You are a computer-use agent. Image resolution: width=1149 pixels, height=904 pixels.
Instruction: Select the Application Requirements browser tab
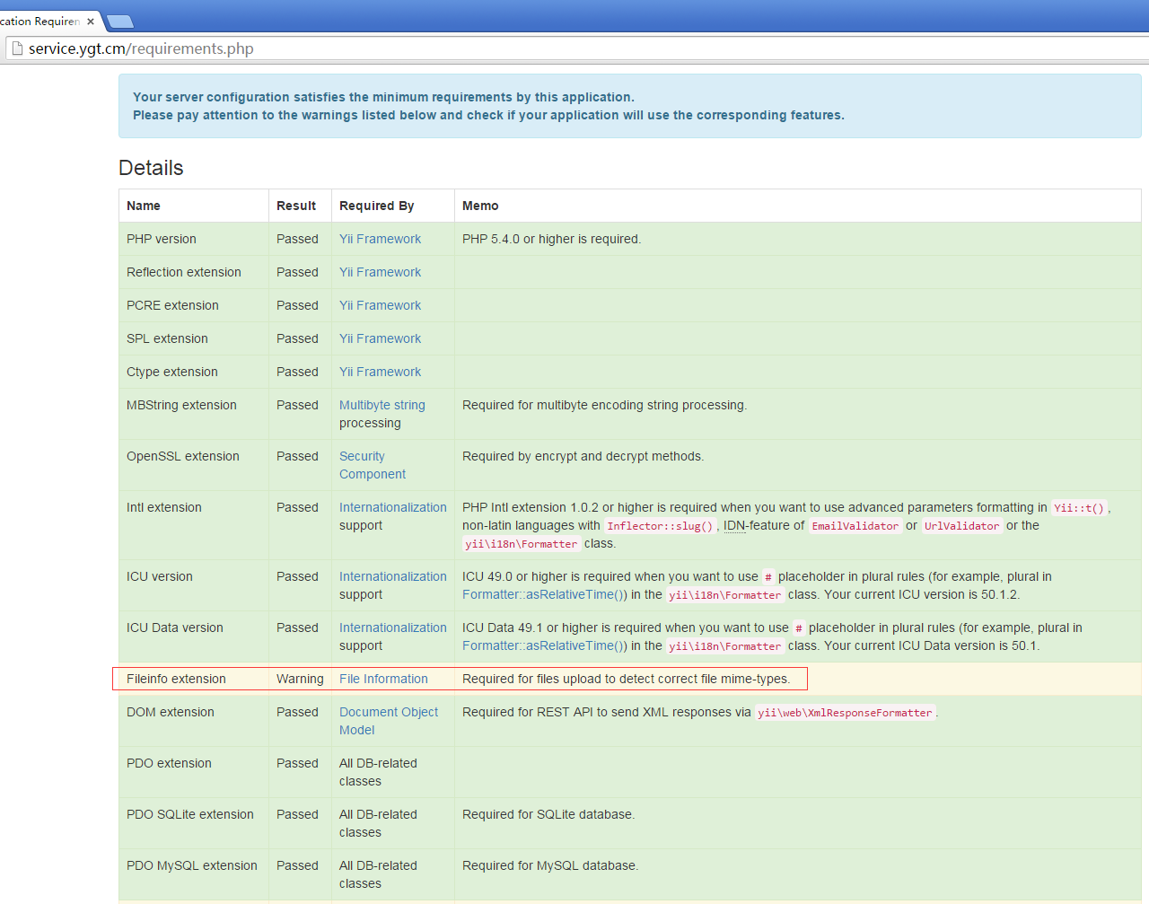point(40,22)
